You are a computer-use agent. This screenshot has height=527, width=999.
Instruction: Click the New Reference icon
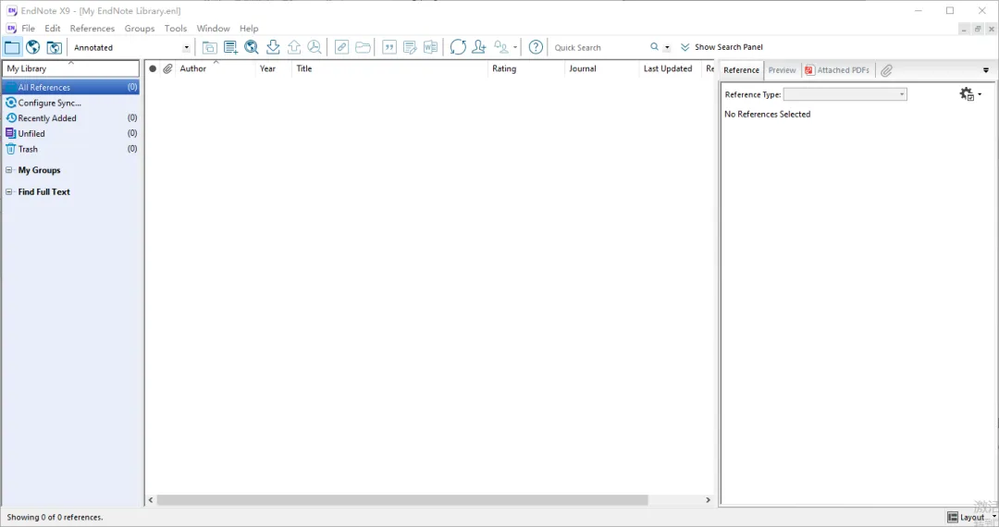click(230, 47)
